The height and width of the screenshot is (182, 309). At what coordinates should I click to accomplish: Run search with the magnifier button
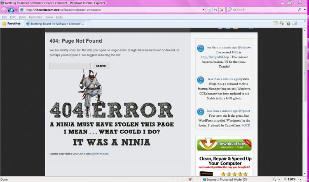[x=300, y=9]
